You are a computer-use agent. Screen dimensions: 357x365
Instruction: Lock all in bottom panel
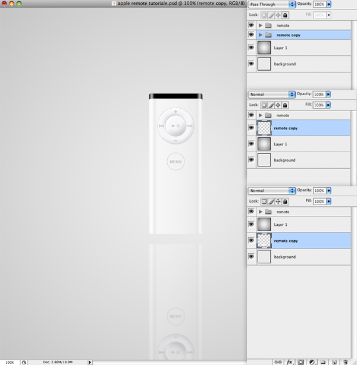pyautogui.click(x=285, y=202)
